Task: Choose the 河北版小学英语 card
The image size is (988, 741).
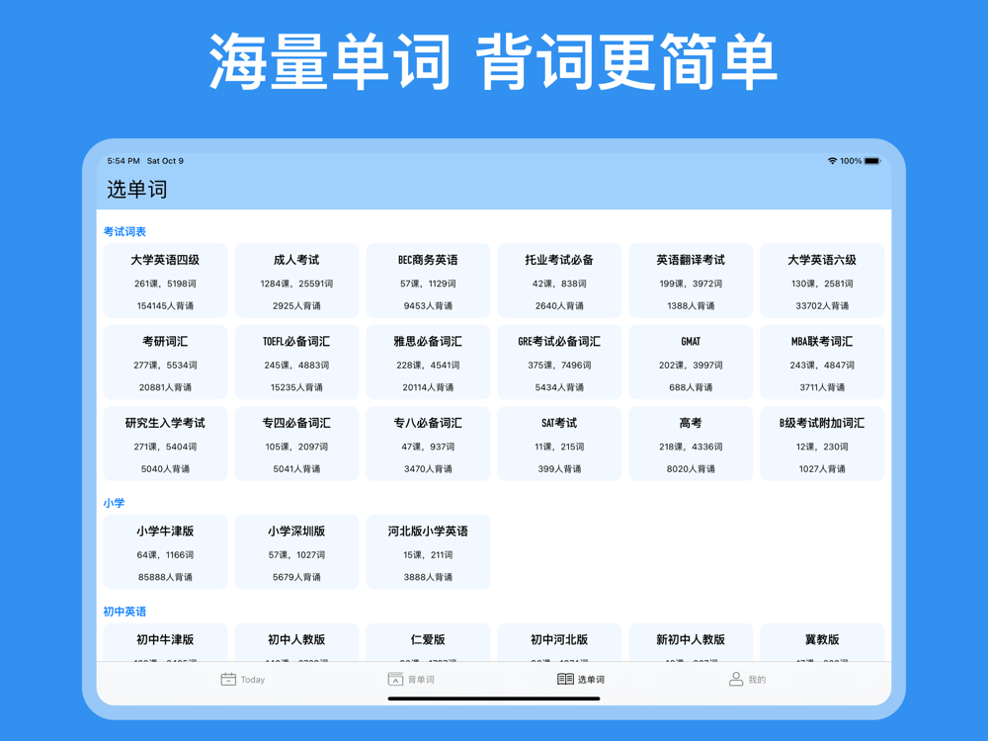Action: tap(428, 552)
